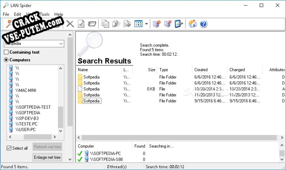Enable the Containing text checkbox
The image size is (286, 170).
tap(6, 52)
